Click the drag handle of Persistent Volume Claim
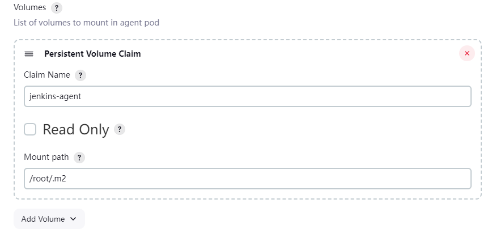Viewport: 492px width, 233px height. (29, 54)
